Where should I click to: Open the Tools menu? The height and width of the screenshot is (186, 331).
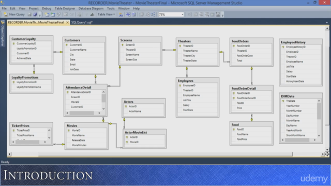(x=111, y=8)
